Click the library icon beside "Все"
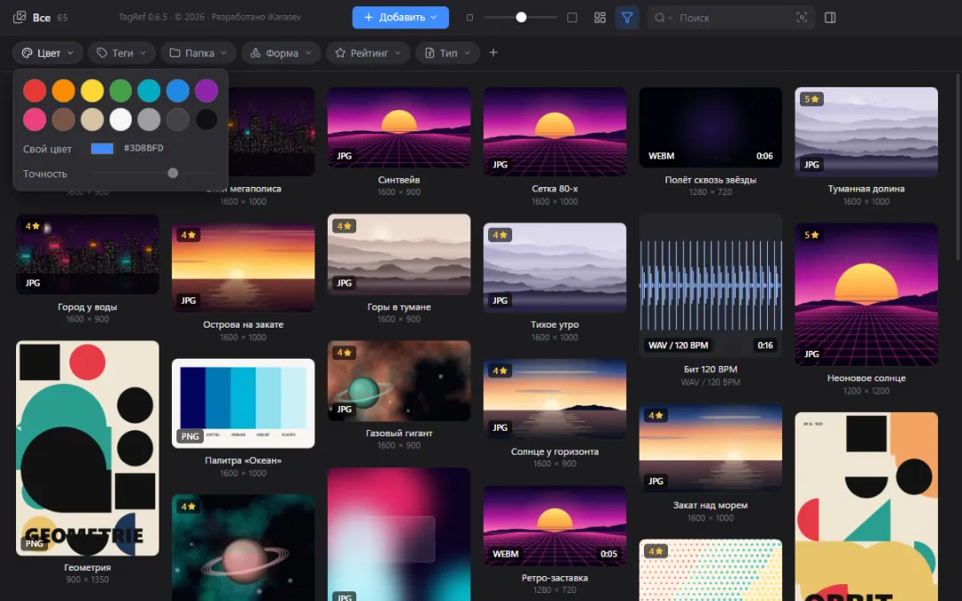This screenshot has height=601, width=962. (x=20, y=17)
